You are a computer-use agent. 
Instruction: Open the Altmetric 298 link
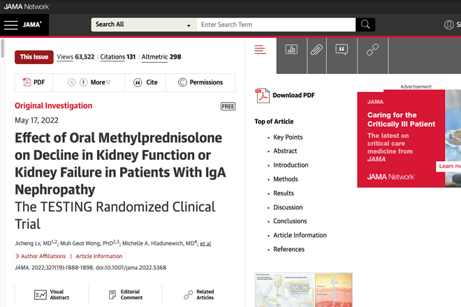tap(161, 57)
